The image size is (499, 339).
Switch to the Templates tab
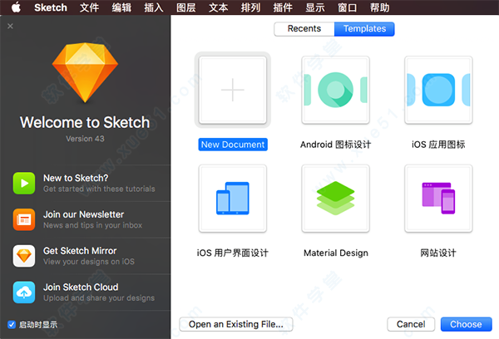(365, 28)
